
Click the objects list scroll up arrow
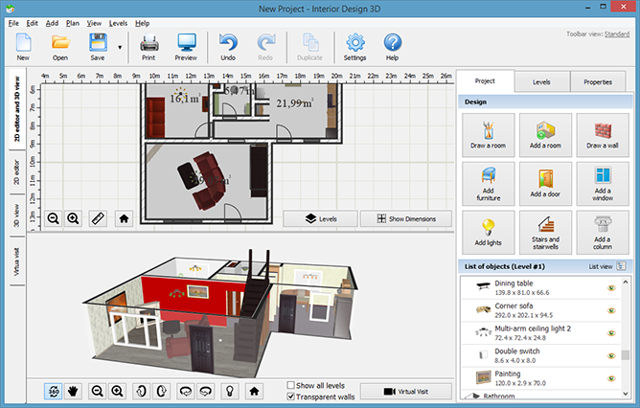point(626,282)
